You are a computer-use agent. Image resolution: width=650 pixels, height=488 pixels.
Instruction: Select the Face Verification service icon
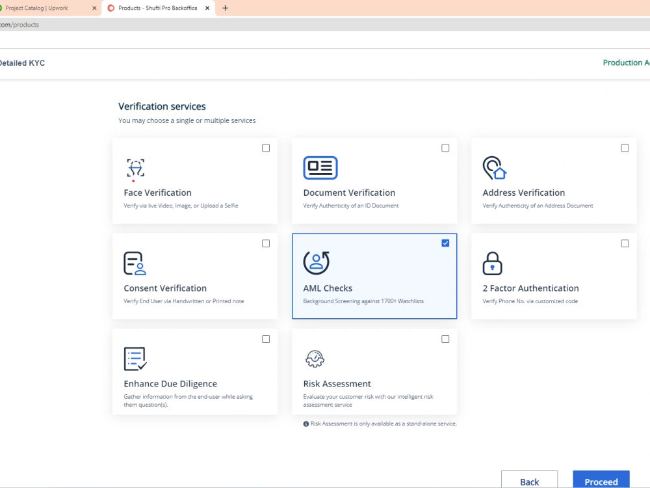(135, 168)
